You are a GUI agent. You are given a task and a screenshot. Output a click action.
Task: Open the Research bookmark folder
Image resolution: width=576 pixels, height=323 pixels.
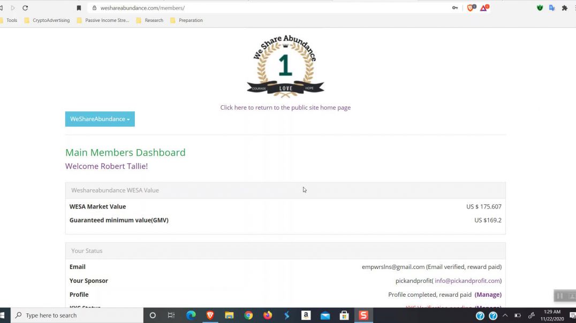[x=150, y=20]
